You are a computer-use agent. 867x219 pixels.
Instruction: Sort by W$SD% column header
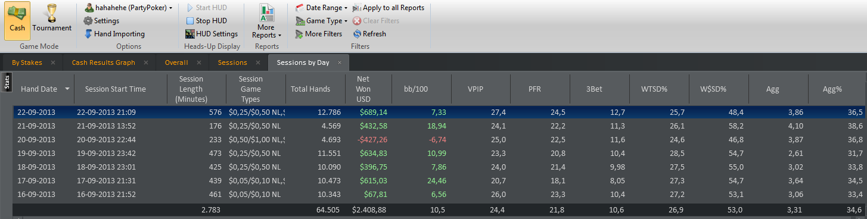pyautogui.click(x=714, y=89)
